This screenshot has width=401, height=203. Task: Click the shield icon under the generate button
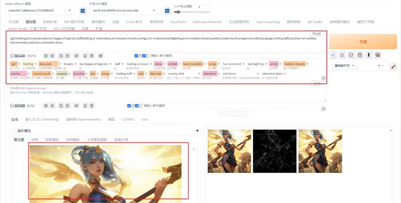click(x=351, y=55)
